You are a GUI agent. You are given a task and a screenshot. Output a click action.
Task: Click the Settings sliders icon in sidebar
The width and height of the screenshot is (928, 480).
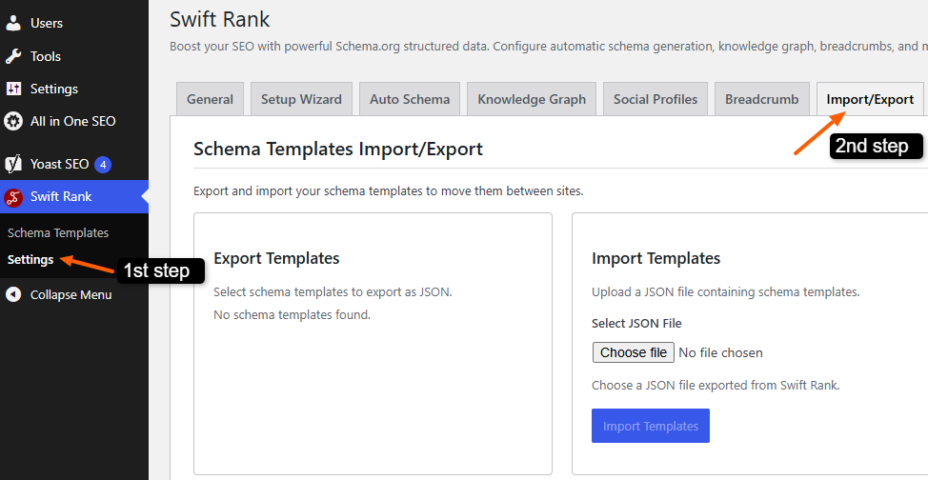(13, 89)
